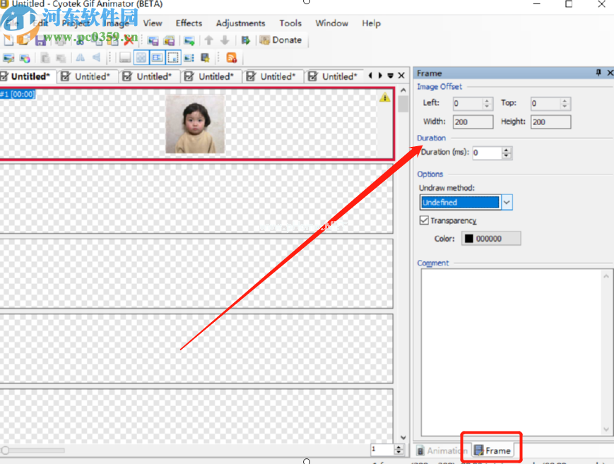
Task: Open the Effects menu
Action: tap(189, 23)
